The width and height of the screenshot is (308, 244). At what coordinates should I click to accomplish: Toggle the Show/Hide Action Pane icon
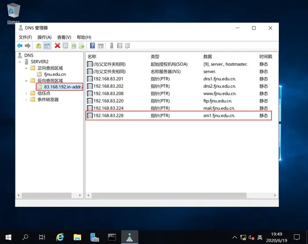tap(101, 46)
